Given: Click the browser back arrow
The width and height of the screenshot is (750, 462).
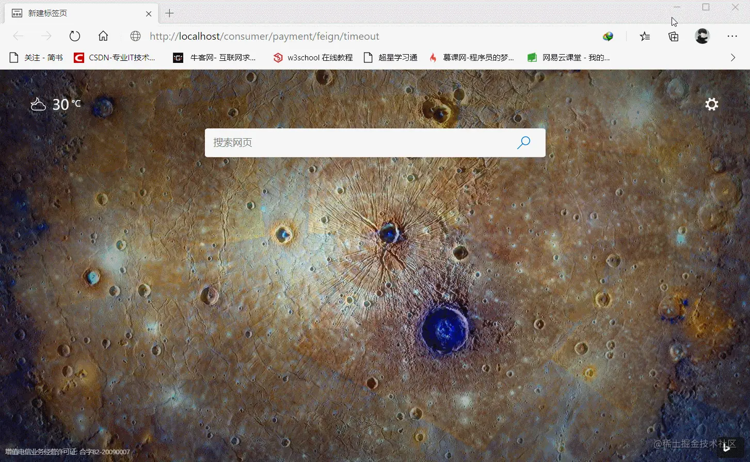Looking at the screenshot, I should (18, 36).
